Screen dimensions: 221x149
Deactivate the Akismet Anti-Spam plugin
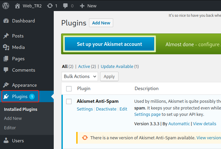coord(106,109)
